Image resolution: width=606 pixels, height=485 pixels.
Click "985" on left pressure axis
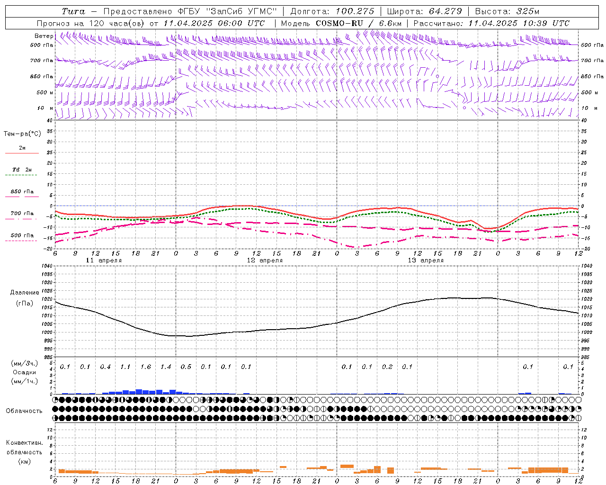click(48, 357)
